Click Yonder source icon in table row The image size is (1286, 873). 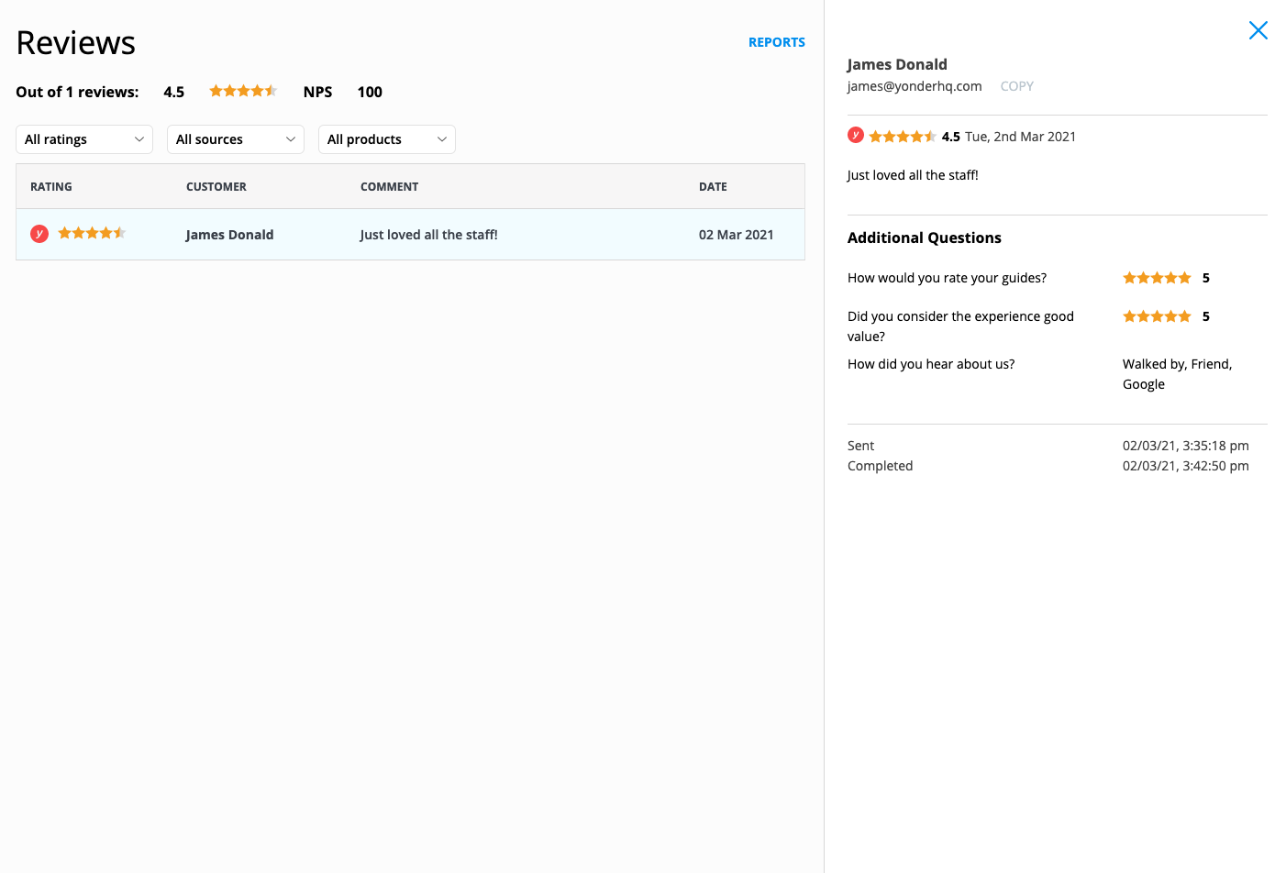click(x=39, y=234)
